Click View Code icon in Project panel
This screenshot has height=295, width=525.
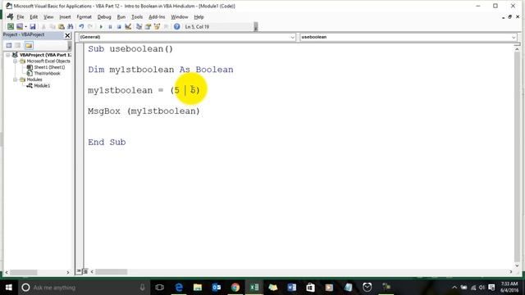pos(9,46)
